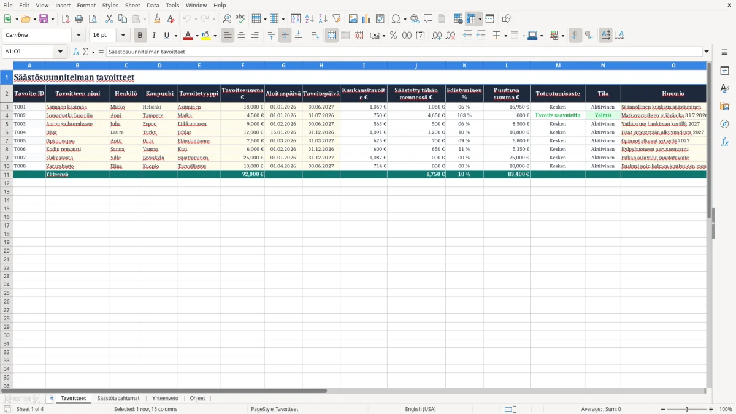Click the Define Print Area icon
Screen dimensions: 736x414
click(458, 19)
